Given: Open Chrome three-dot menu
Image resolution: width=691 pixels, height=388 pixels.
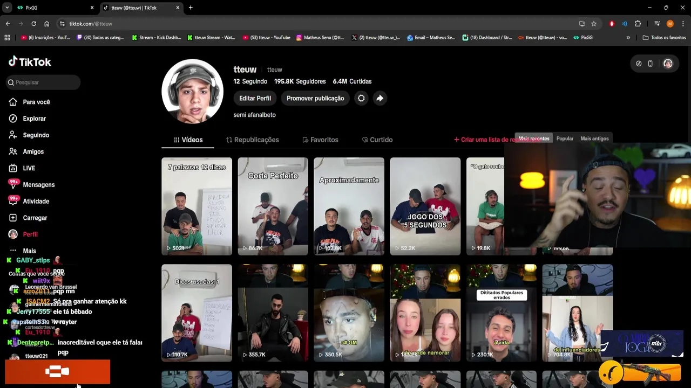Looking at the screenshot, I should pyautogui.click(x=683, y=24).
